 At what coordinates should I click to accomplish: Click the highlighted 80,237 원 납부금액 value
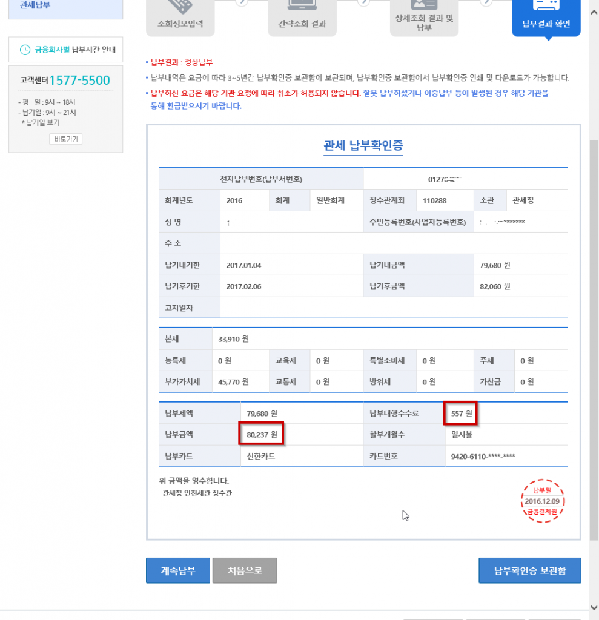click(262, 434)
